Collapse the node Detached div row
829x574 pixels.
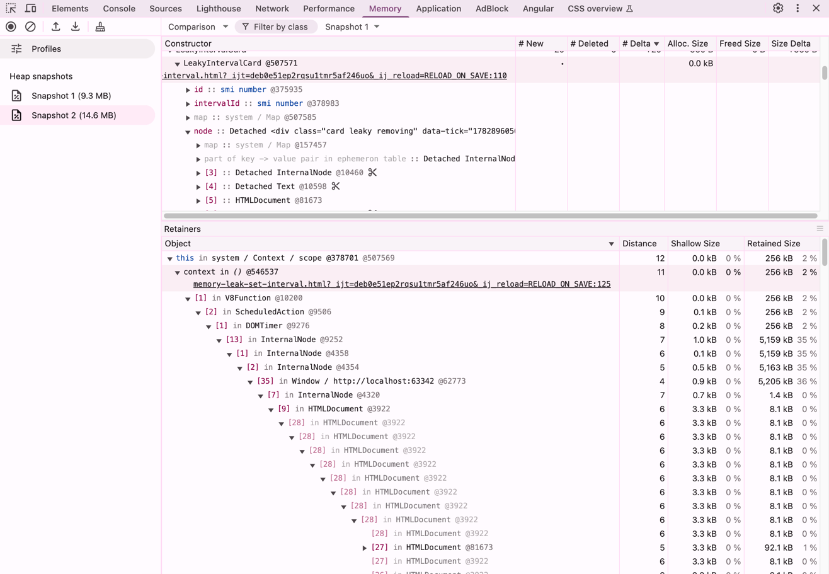point(188,131)
